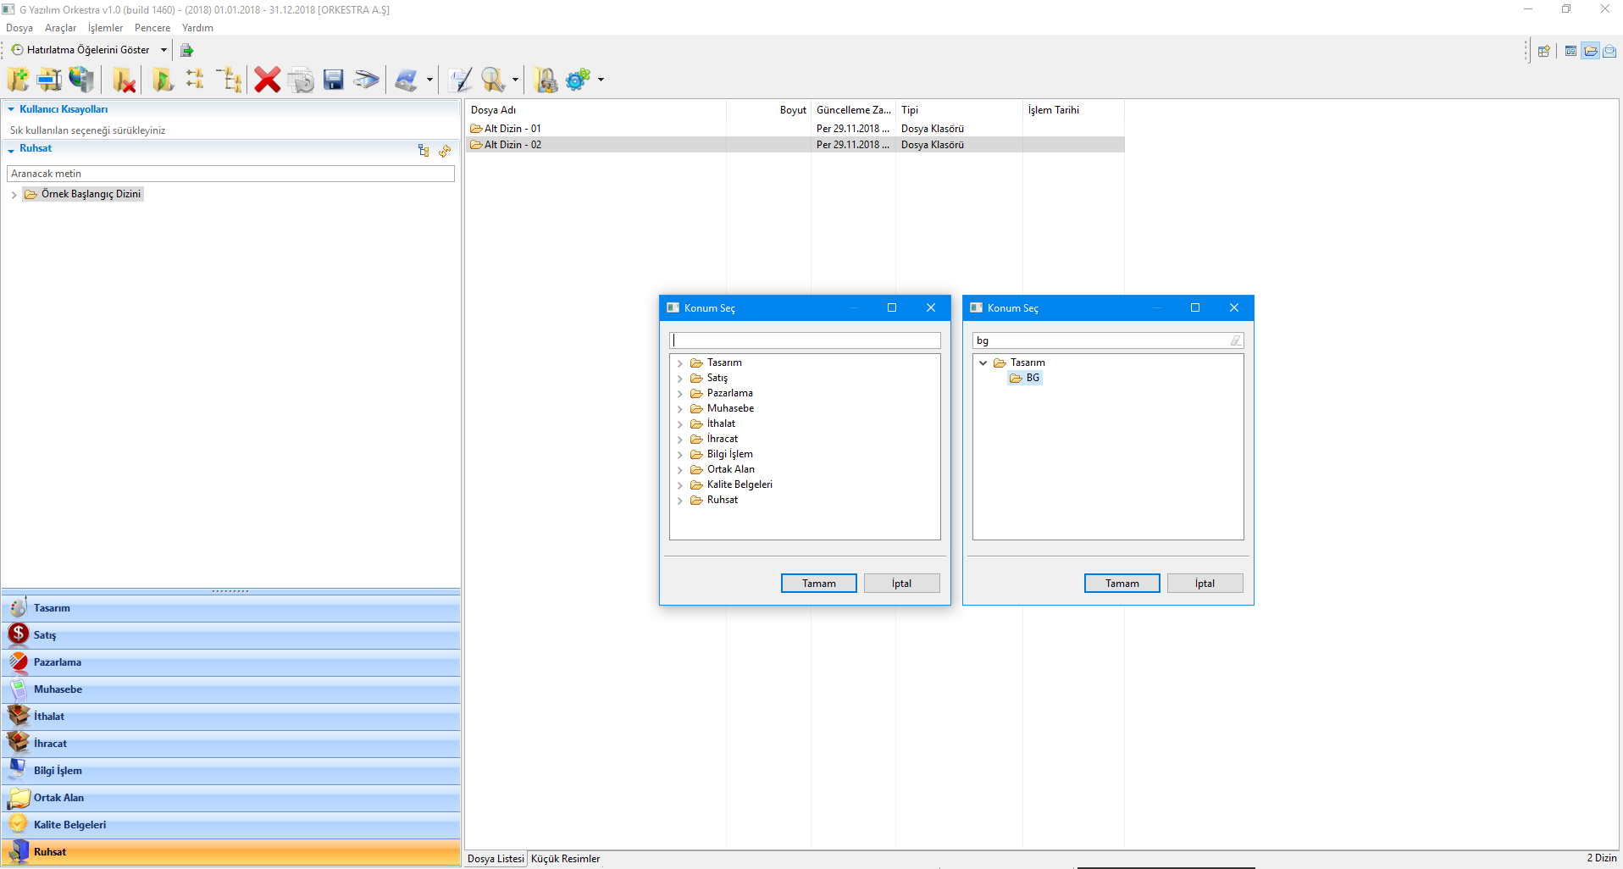The height and width of the screenshot is (869, 1623).
Task: Expand the Örnek Başlangıç Dizini tree node
Action: (14, 195)
